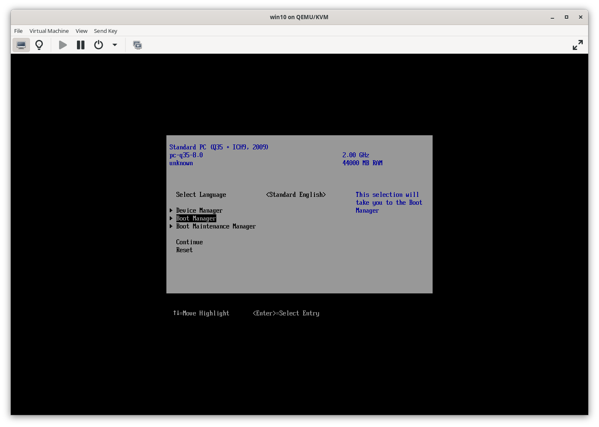
Task: Open the Virtual Machine menu
Action: [49, 31]
